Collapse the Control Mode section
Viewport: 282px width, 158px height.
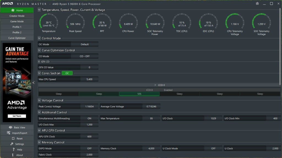(39, 38)
